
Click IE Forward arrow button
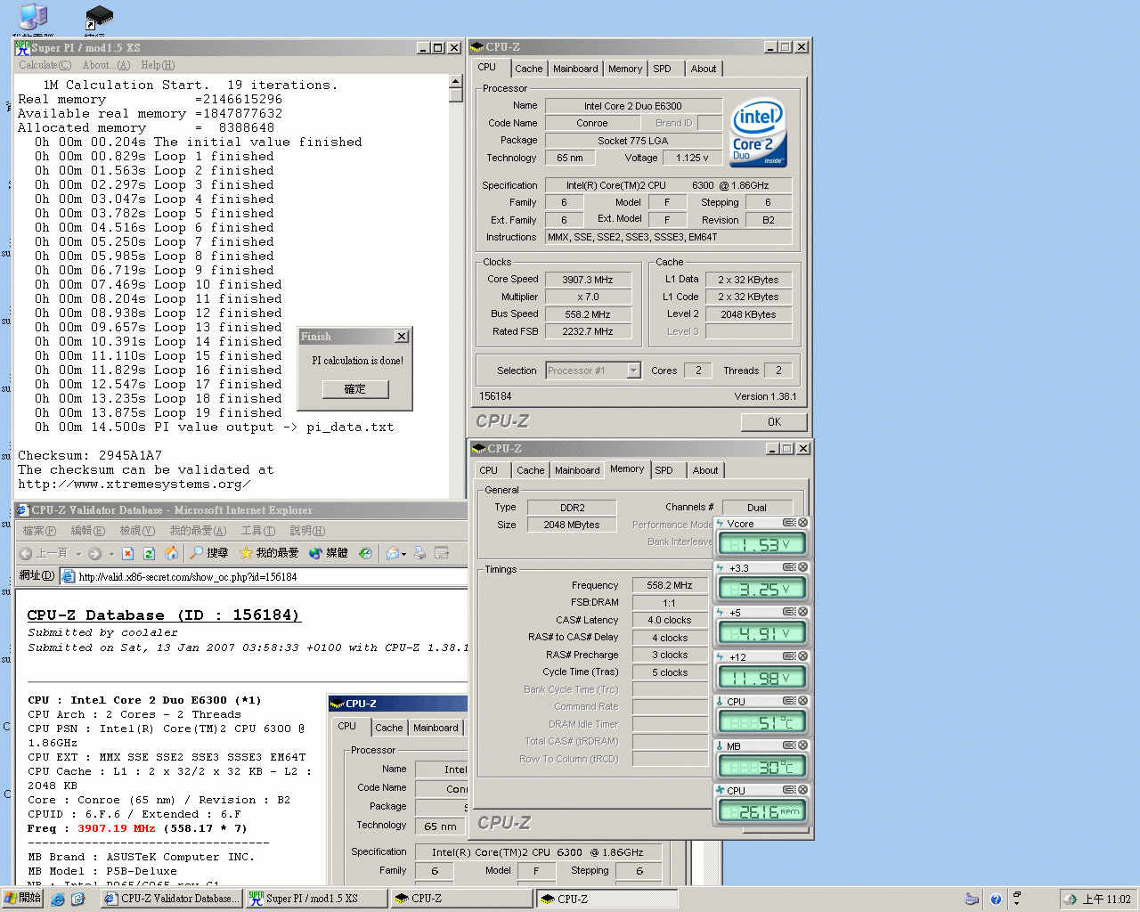(x=94, y=553)
